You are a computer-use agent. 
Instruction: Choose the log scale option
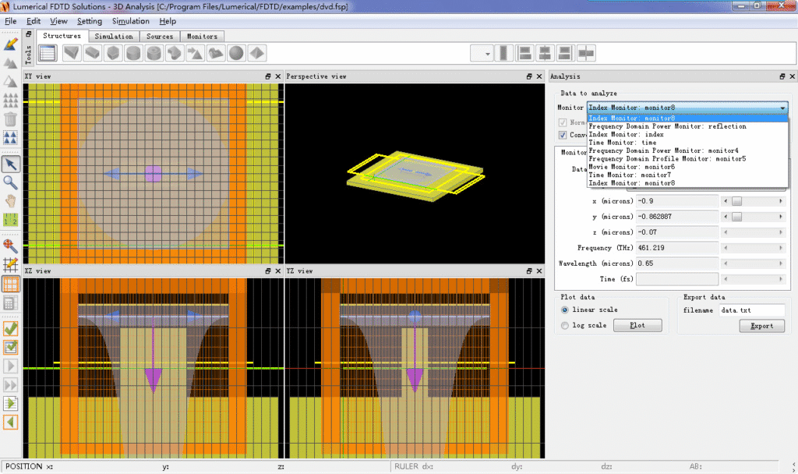[x=565, y=325]
